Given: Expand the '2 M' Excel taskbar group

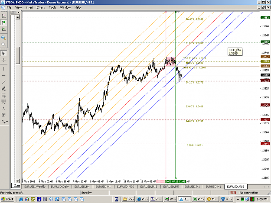Looking at the screenshot, I should pos(199,199).
